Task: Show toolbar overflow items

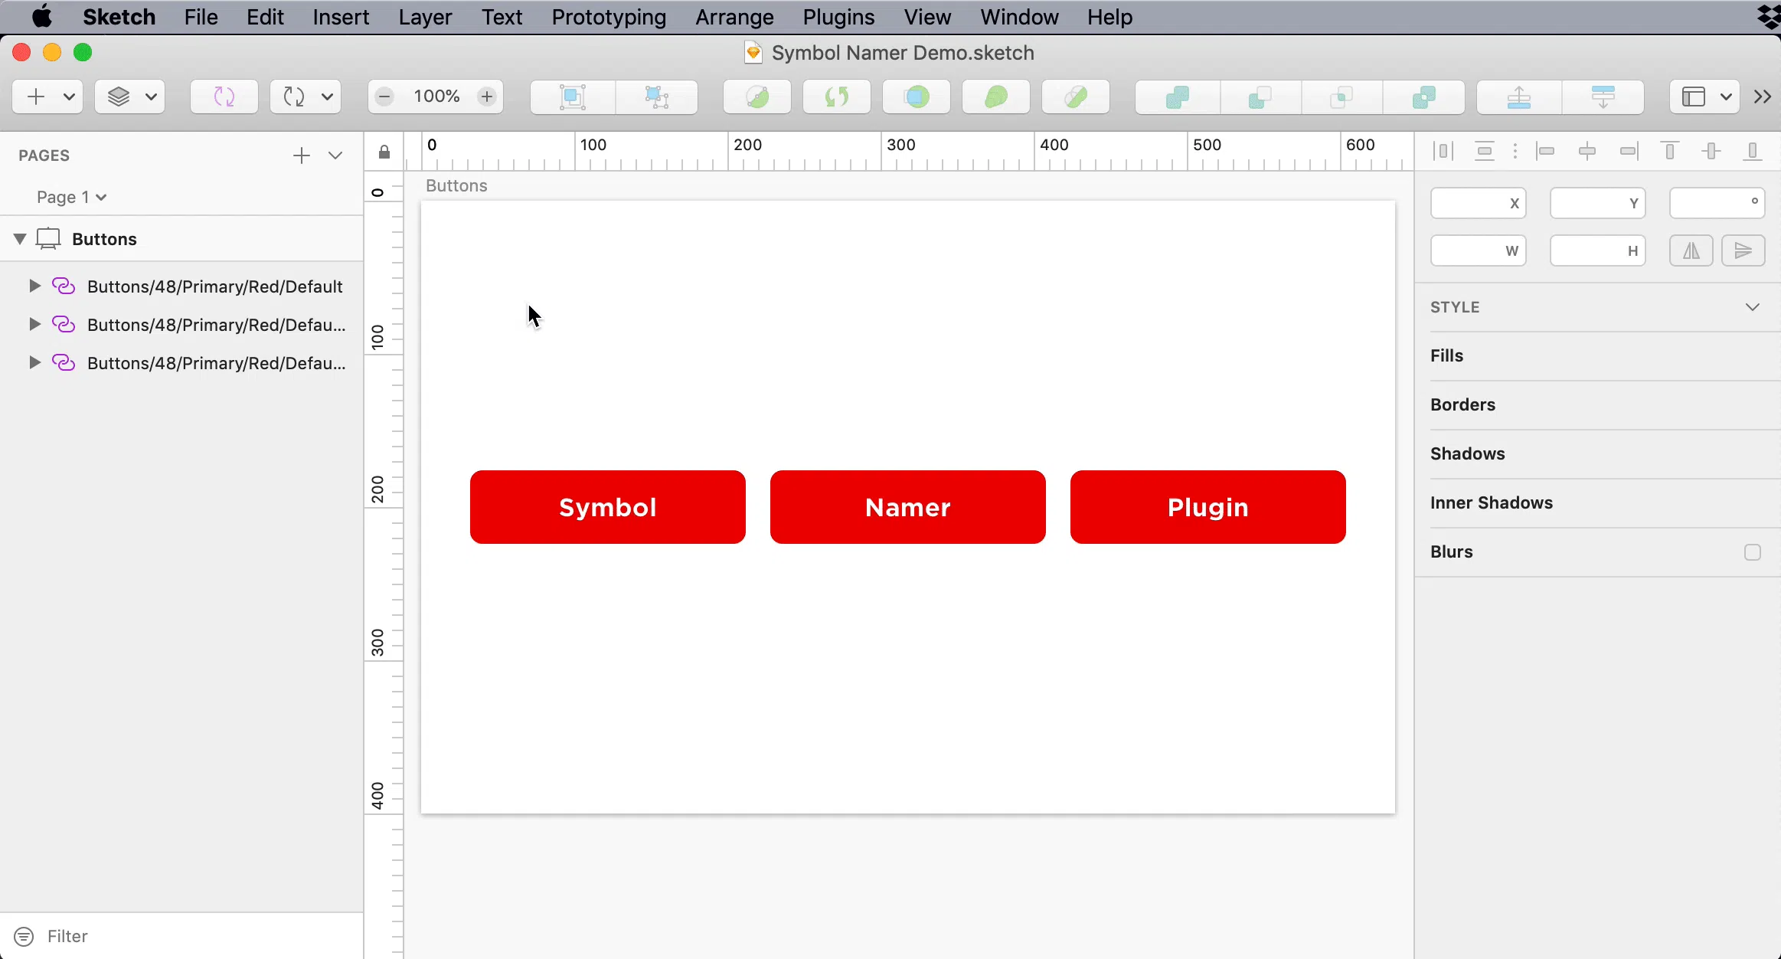Action: 1763,97
